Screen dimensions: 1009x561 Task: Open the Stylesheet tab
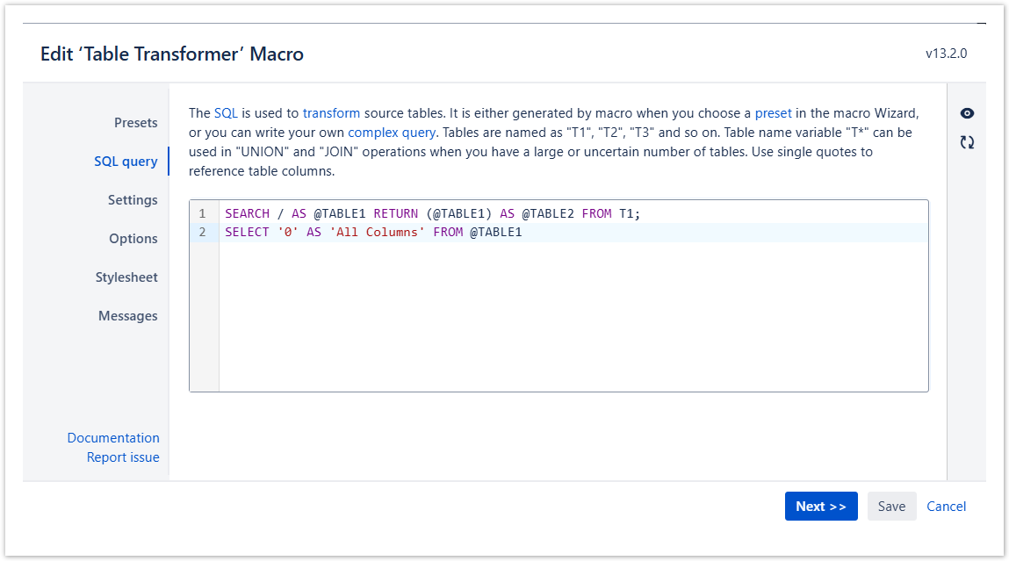point(126,277)
